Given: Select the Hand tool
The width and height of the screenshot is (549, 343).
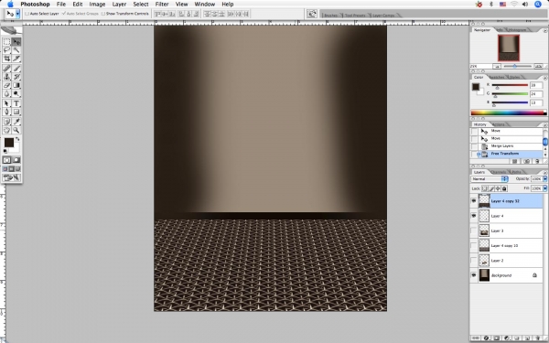Looking at the screenshot, I should pyautogui.click(x=6, y=130).
